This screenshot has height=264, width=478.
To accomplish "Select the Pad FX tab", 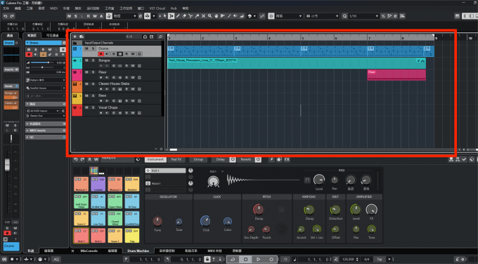I will 176,159.
